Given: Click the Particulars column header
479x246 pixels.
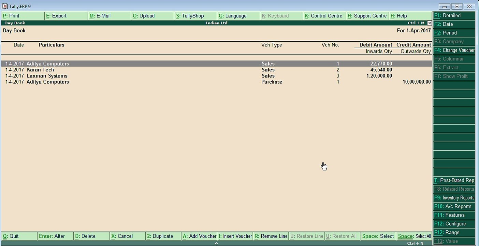Looking at the screenshot, I should [52, 45].
